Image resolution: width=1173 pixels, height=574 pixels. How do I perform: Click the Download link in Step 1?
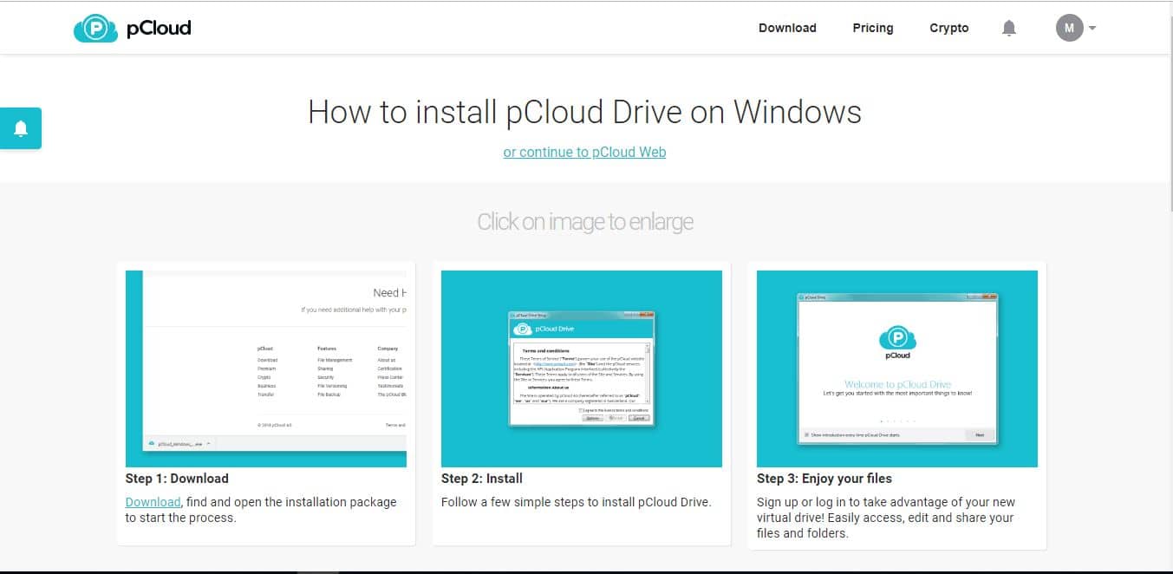tap(153, 502)
